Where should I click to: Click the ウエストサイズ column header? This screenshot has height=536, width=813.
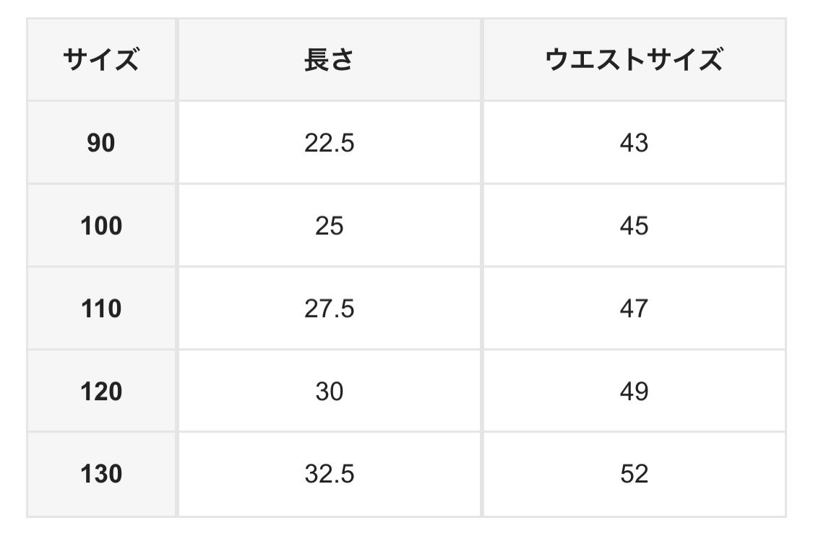(634, 60)
